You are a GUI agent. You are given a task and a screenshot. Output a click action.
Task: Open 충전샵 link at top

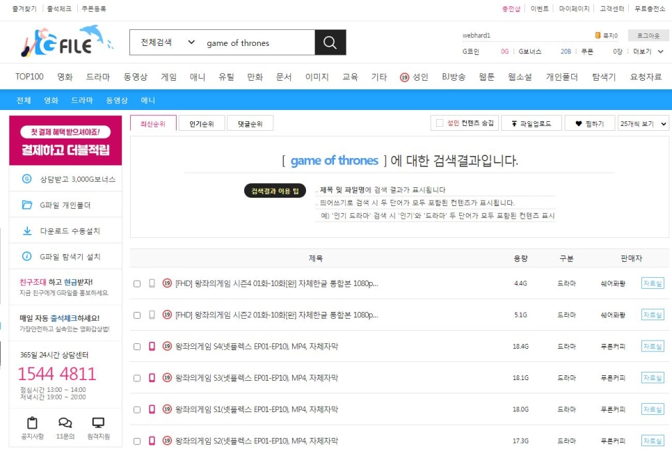click(x=511, y=8)
